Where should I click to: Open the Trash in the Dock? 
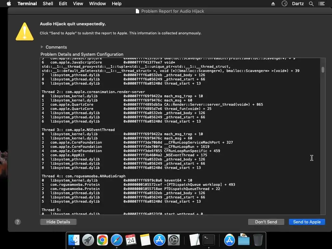[258, 240]
